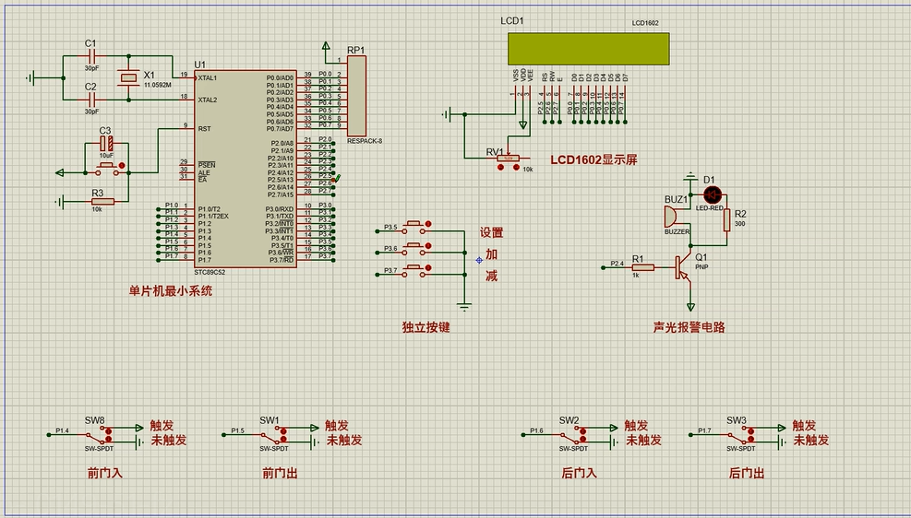Select the X1 crystal oscillator component

coord(128,77)
